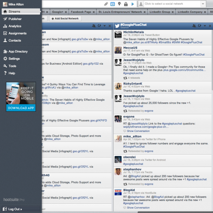The image size is (213, 213).
Task: Click the Help question mark icon
Action: [5, 73]
